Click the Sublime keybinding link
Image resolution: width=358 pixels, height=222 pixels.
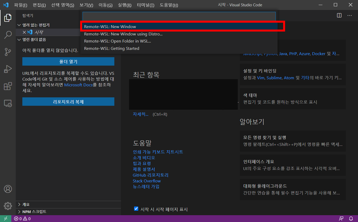coord(274,78)
